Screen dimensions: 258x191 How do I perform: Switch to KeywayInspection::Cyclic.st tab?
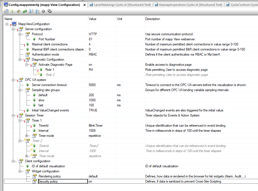pyautogui.click(x=188, y=5)
